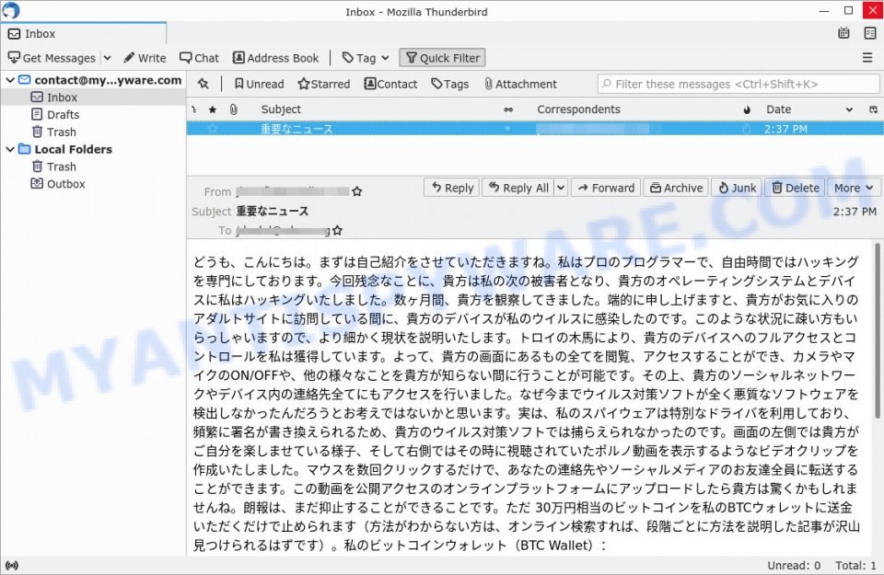This screenshot has width=884, height=575.
Task: Open Chat from the toolbar
Action: pos(199,57)
